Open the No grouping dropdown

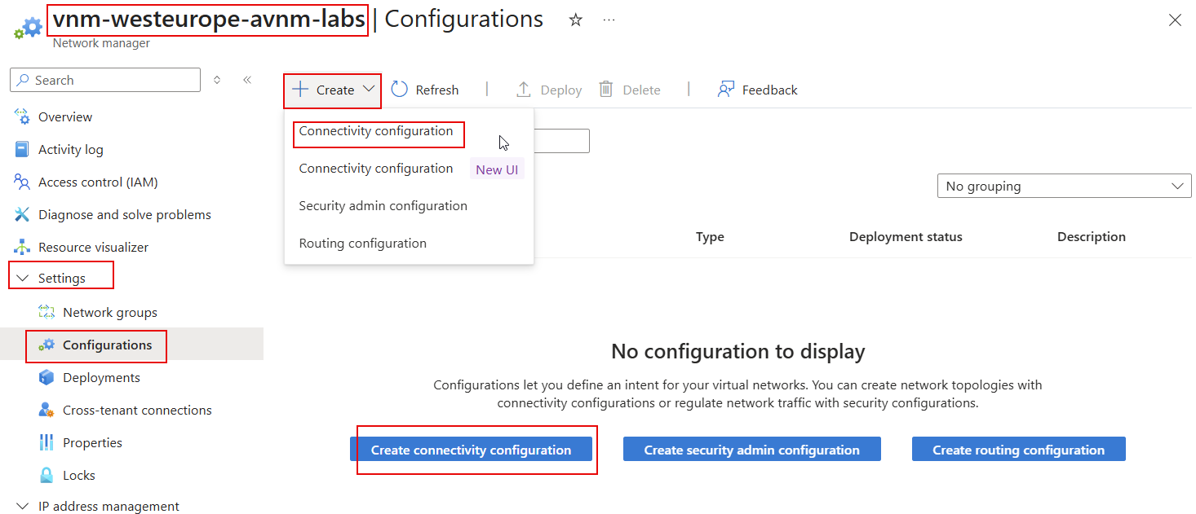(x=1063, y=186)
